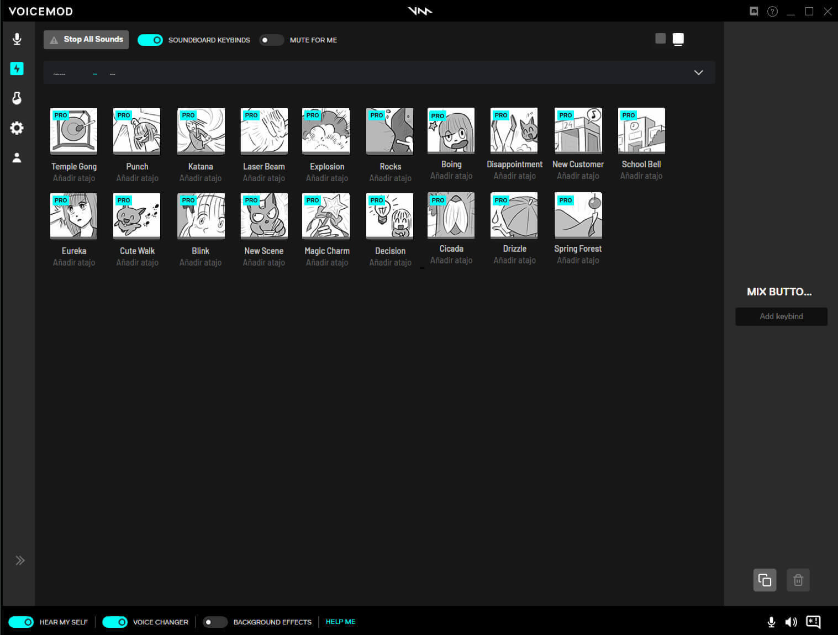Screen dimensions: 838x635
Task: Open the Voicelab flask icon
Action: [17, 98]
